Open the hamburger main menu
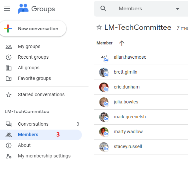Viewport: 188px width, 176px height. click(x=7, y=9)
